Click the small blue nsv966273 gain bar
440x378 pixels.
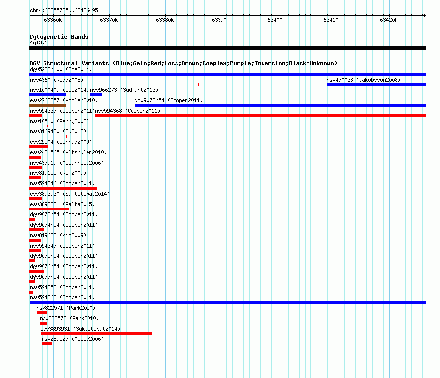point(96,95)
